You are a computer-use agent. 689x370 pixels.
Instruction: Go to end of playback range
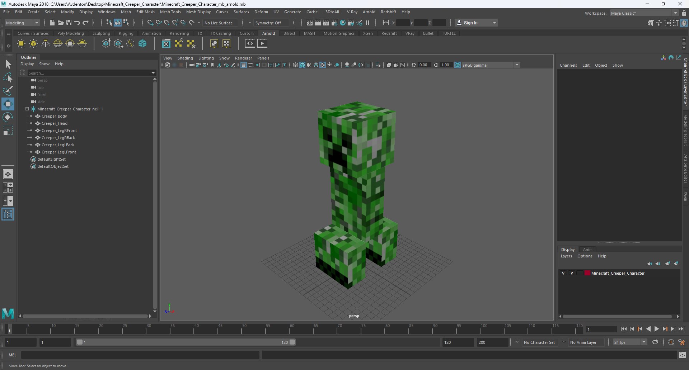click(681, 329)
